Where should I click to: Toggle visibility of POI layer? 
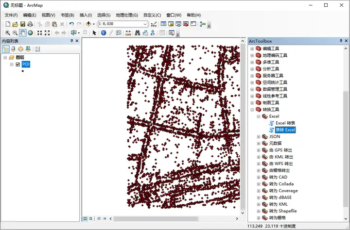pos(18,65)
